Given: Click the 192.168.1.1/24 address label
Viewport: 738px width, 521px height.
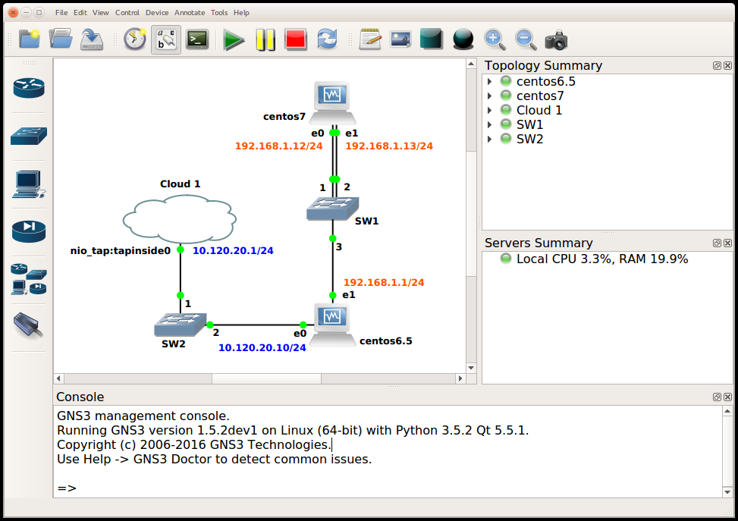Looking at the screenshot, I should pyautogui.click(x=384, y=282).
